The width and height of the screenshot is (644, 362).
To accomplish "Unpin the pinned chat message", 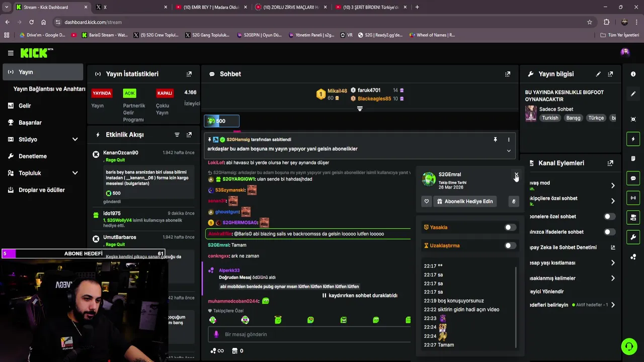I will [x=495, y=140].
